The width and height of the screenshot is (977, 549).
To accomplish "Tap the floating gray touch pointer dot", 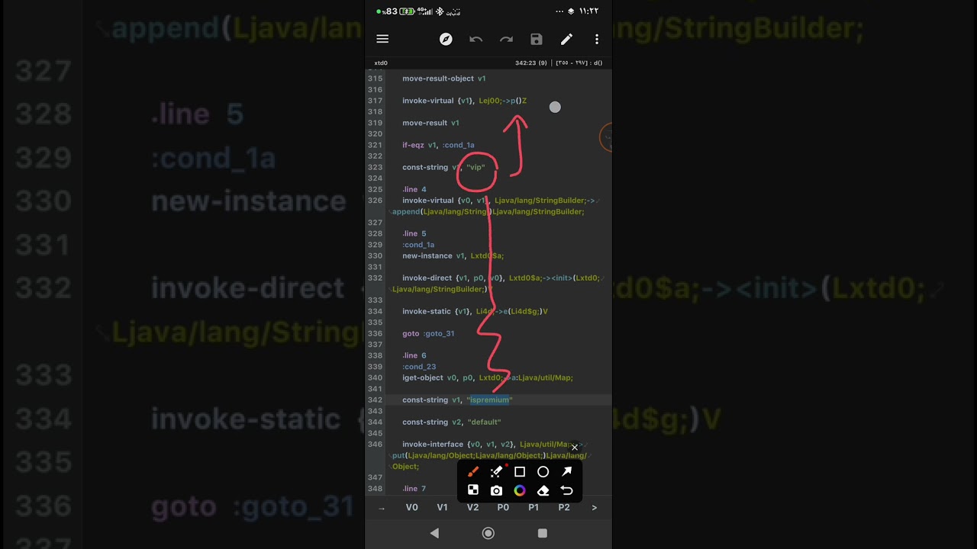I will point(555,108).
